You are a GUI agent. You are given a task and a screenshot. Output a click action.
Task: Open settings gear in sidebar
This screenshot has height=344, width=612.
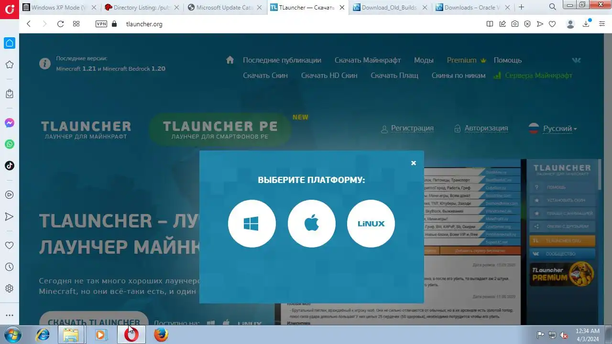click(x=10, y=289)
